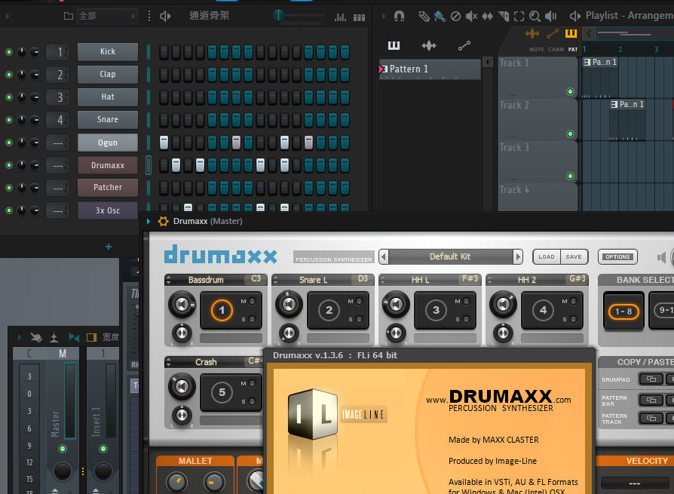Toggle the playlist snap magnet icon

(x=399, y=17)
